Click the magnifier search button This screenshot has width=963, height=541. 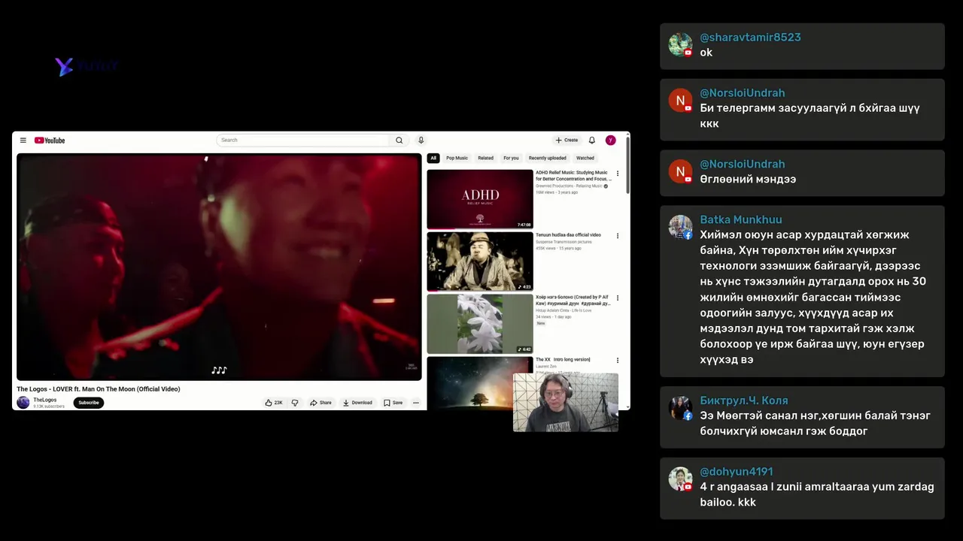399,141
